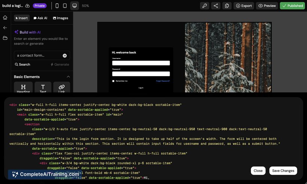Close the code editor panel
This screenshot has width=307, height=184.
pos(258,171)
